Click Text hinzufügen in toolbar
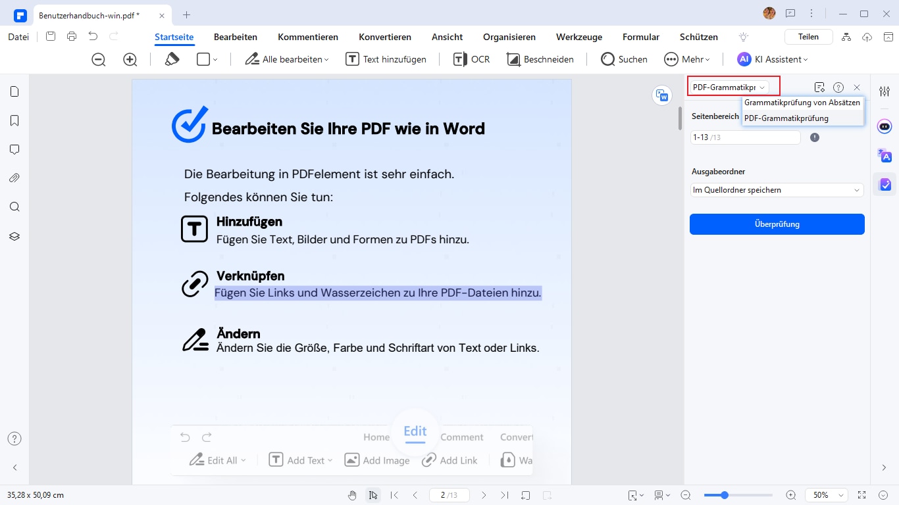Viewport: 899px width, 505px height. point(386,59)
